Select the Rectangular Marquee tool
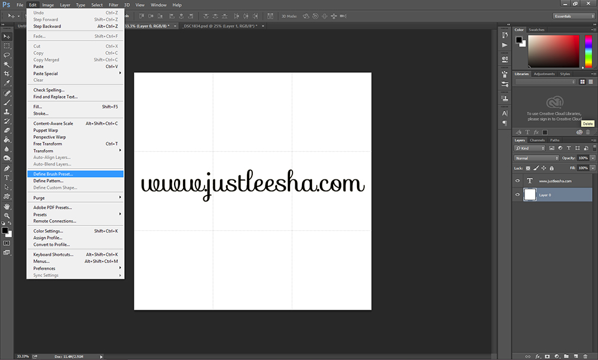This screenshot has height=360, width=598. click(7, 46)
